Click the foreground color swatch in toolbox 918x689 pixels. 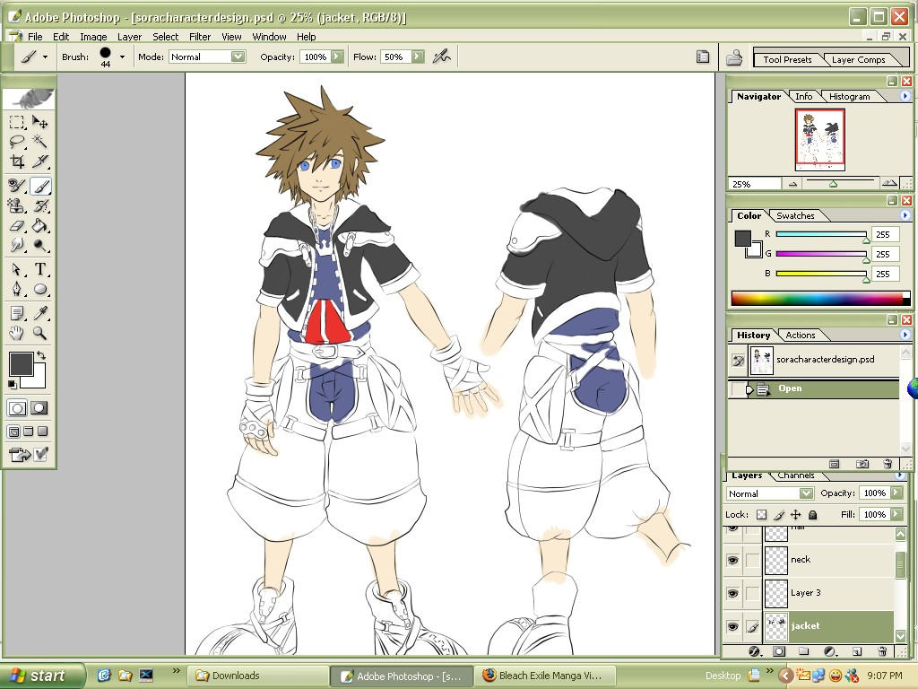pyautogui.click(x=20, y=364)
